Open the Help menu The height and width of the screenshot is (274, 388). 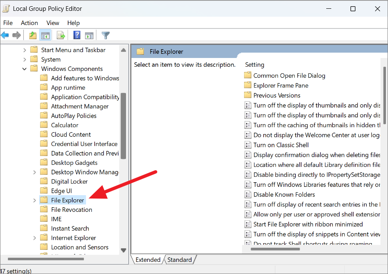coord(73,23)
